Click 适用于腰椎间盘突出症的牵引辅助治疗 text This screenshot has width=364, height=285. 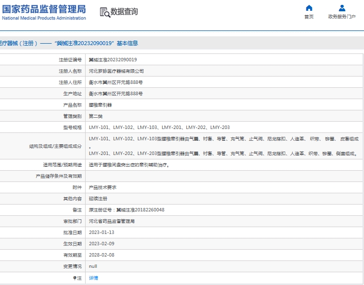129,165
